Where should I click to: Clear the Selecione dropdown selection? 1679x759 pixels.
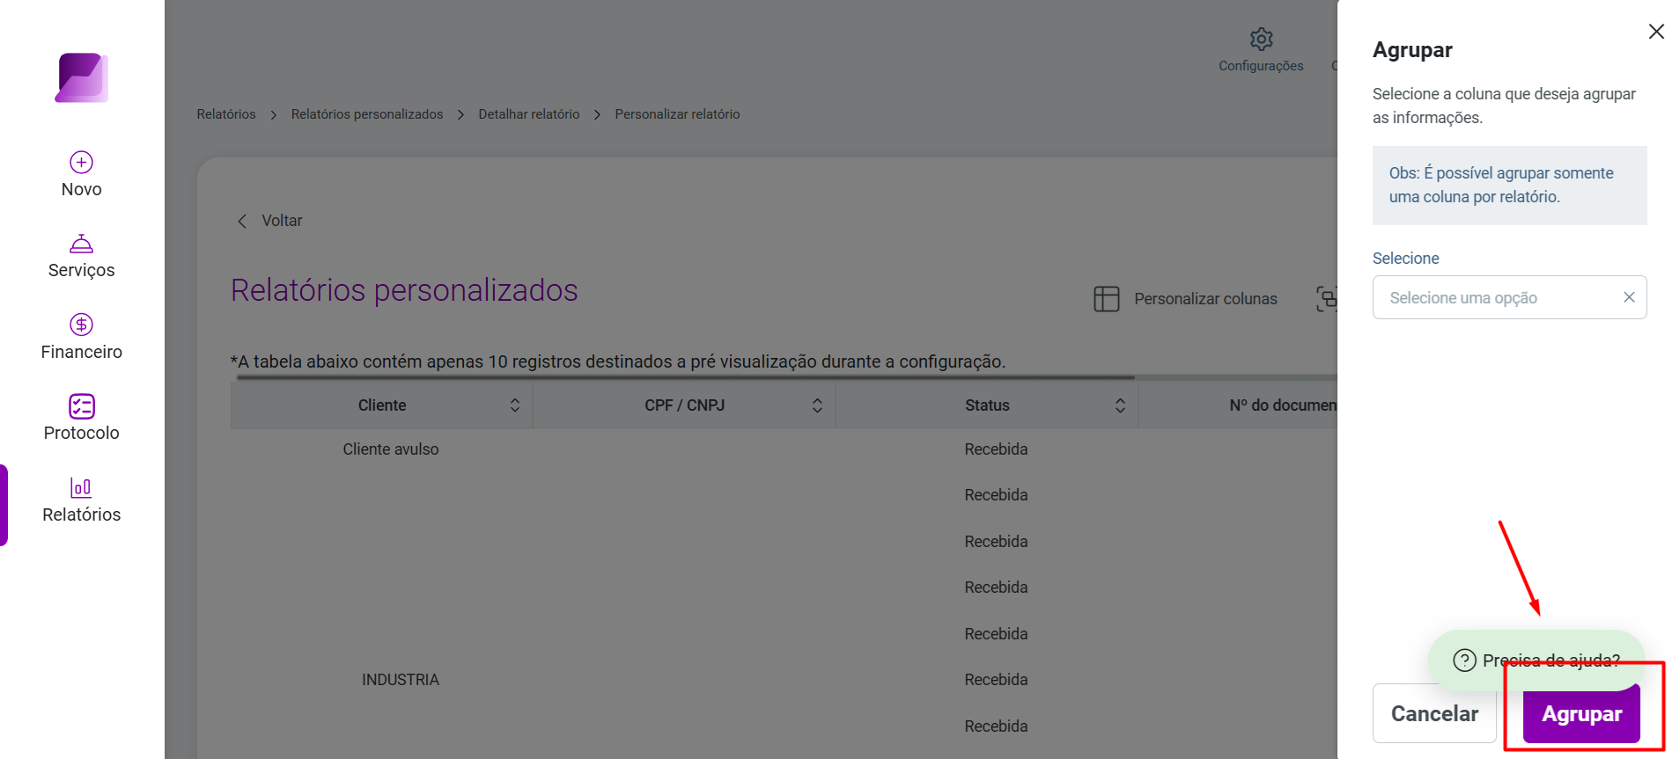point(1629,297)
